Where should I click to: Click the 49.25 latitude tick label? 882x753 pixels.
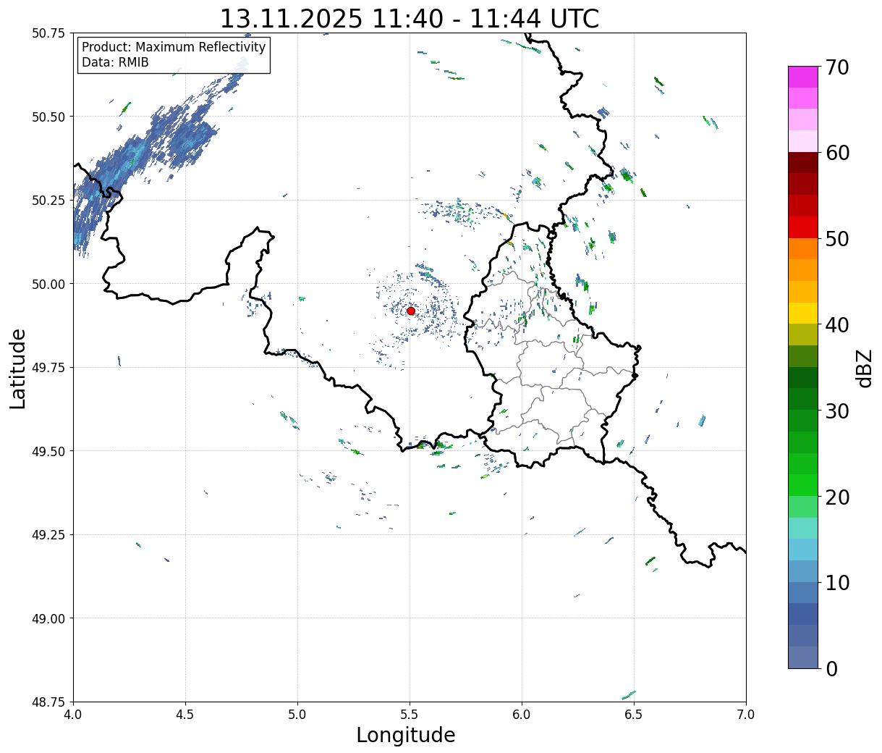(48, 535)
